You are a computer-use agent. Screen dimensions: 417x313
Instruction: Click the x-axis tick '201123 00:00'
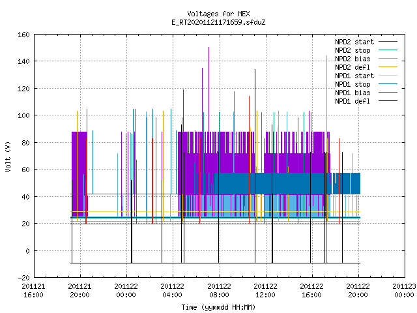[404, 291]
